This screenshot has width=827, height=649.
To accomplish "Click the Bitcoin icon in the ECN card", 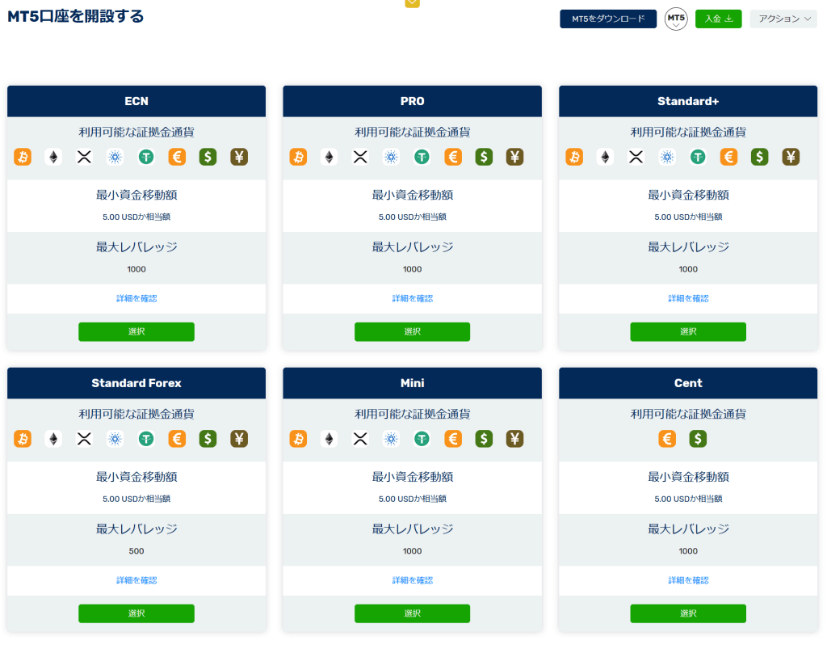I will (x=23, y=157).
